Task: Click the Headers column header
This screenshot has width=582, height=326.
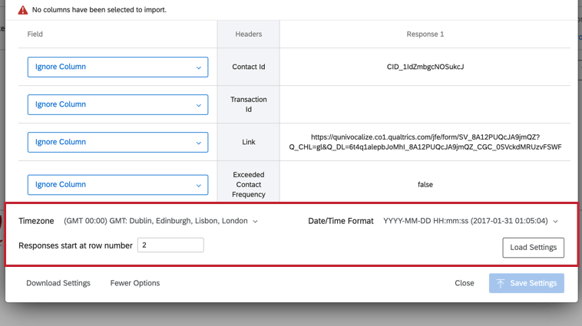Action: 248,34
